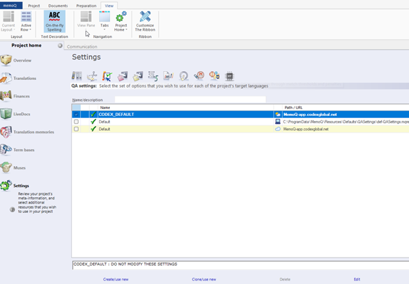Open the Tabs dropdown in Navigation
The width and height of the screenshot is (409, 284).
(105, 21)
